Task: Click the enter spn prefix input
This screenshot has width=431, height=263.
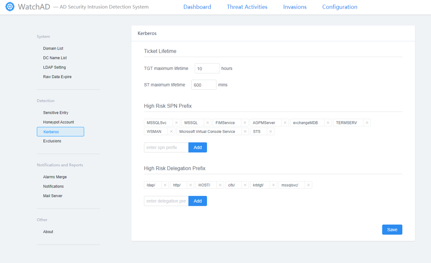Action: pyautogui.click(x=166, y=147)
